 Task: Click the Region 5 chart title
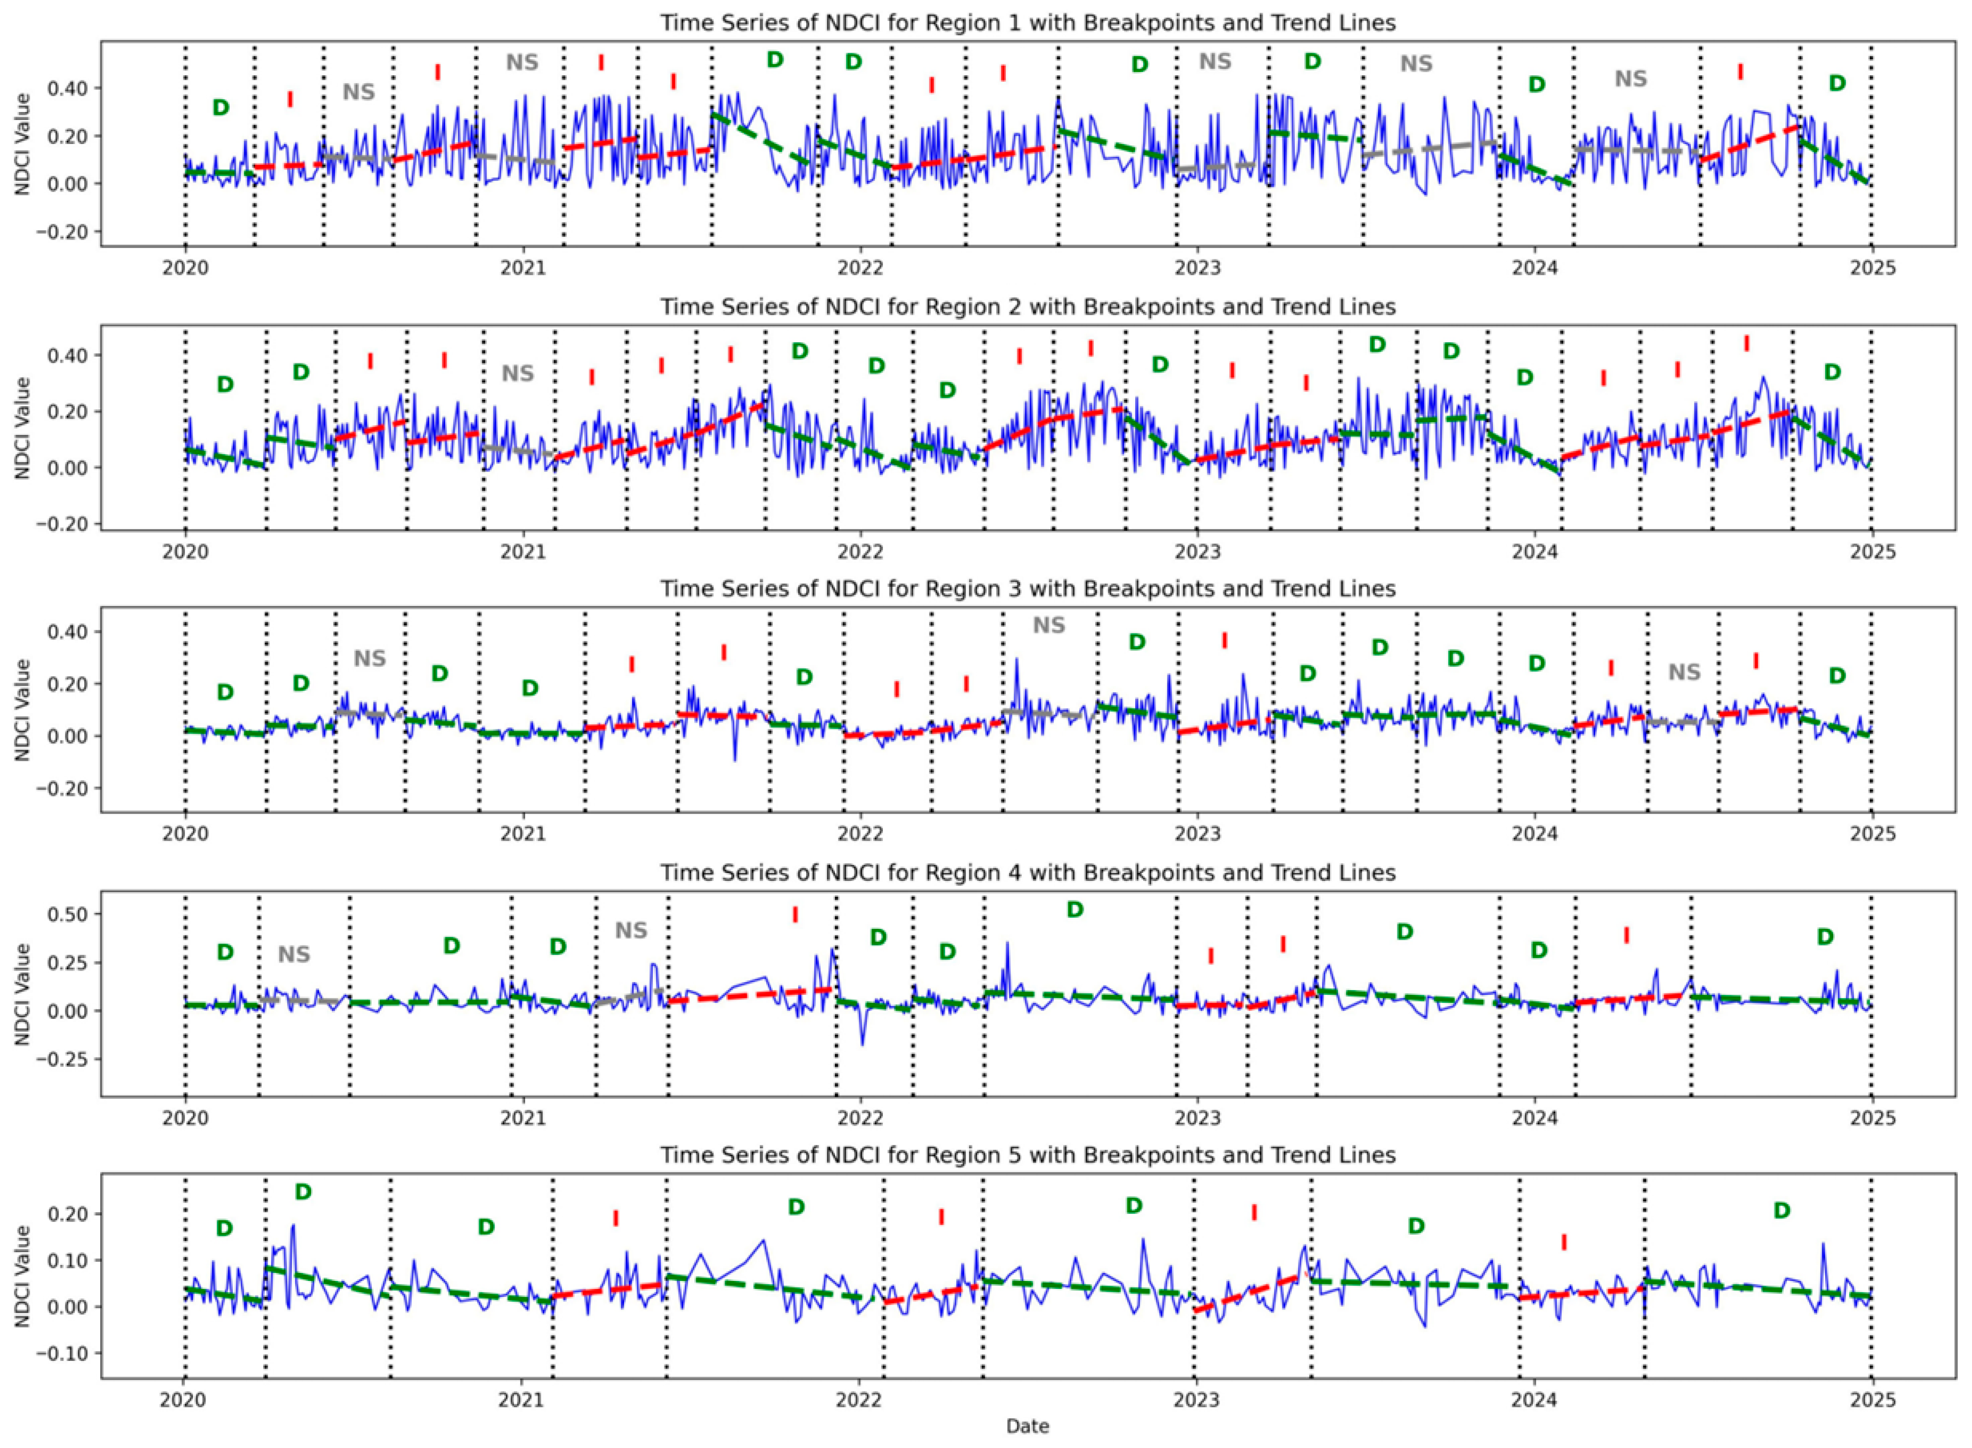(x=1027, y=1155)
